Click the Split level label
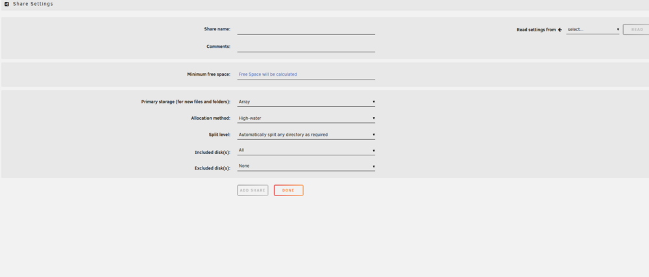Screen dimensions: 649x277 (x=219, y=135)
